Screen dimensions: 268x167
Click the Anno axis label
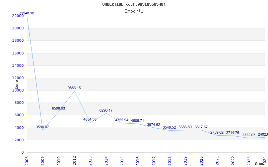point(260,164)
